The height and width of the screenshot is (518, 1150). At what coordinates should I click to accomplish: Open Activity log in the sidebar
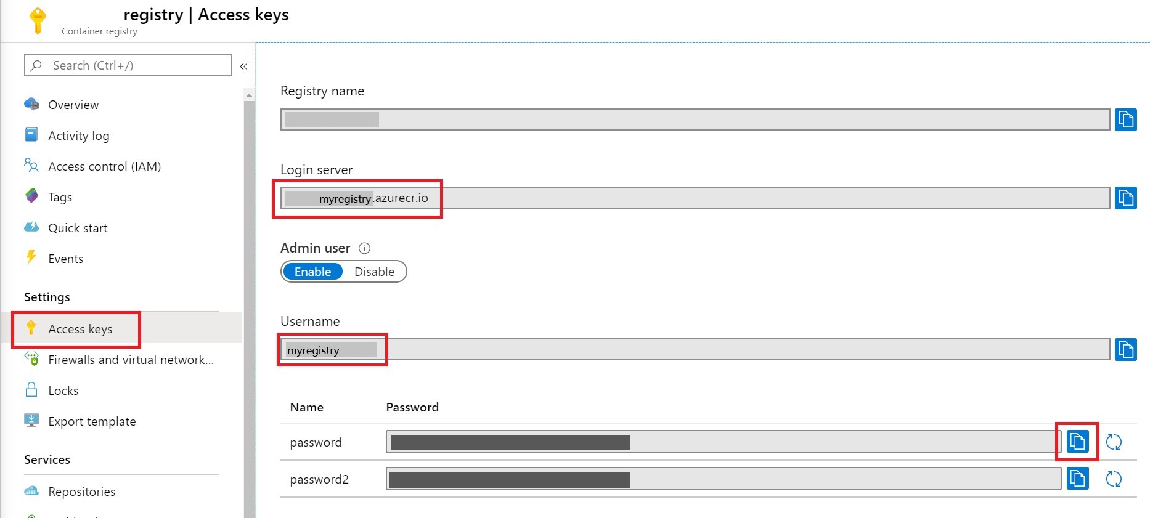78,136
